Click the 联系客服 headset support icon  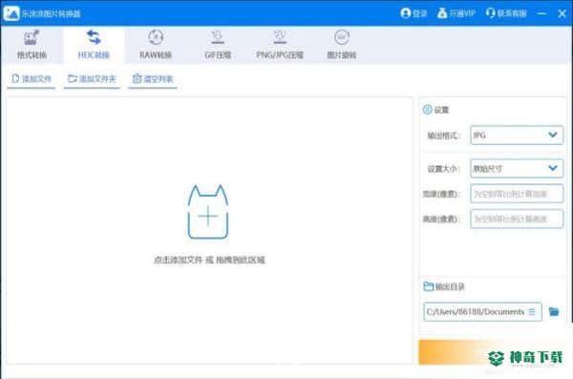pyautogui.click(x=491, y=13)
